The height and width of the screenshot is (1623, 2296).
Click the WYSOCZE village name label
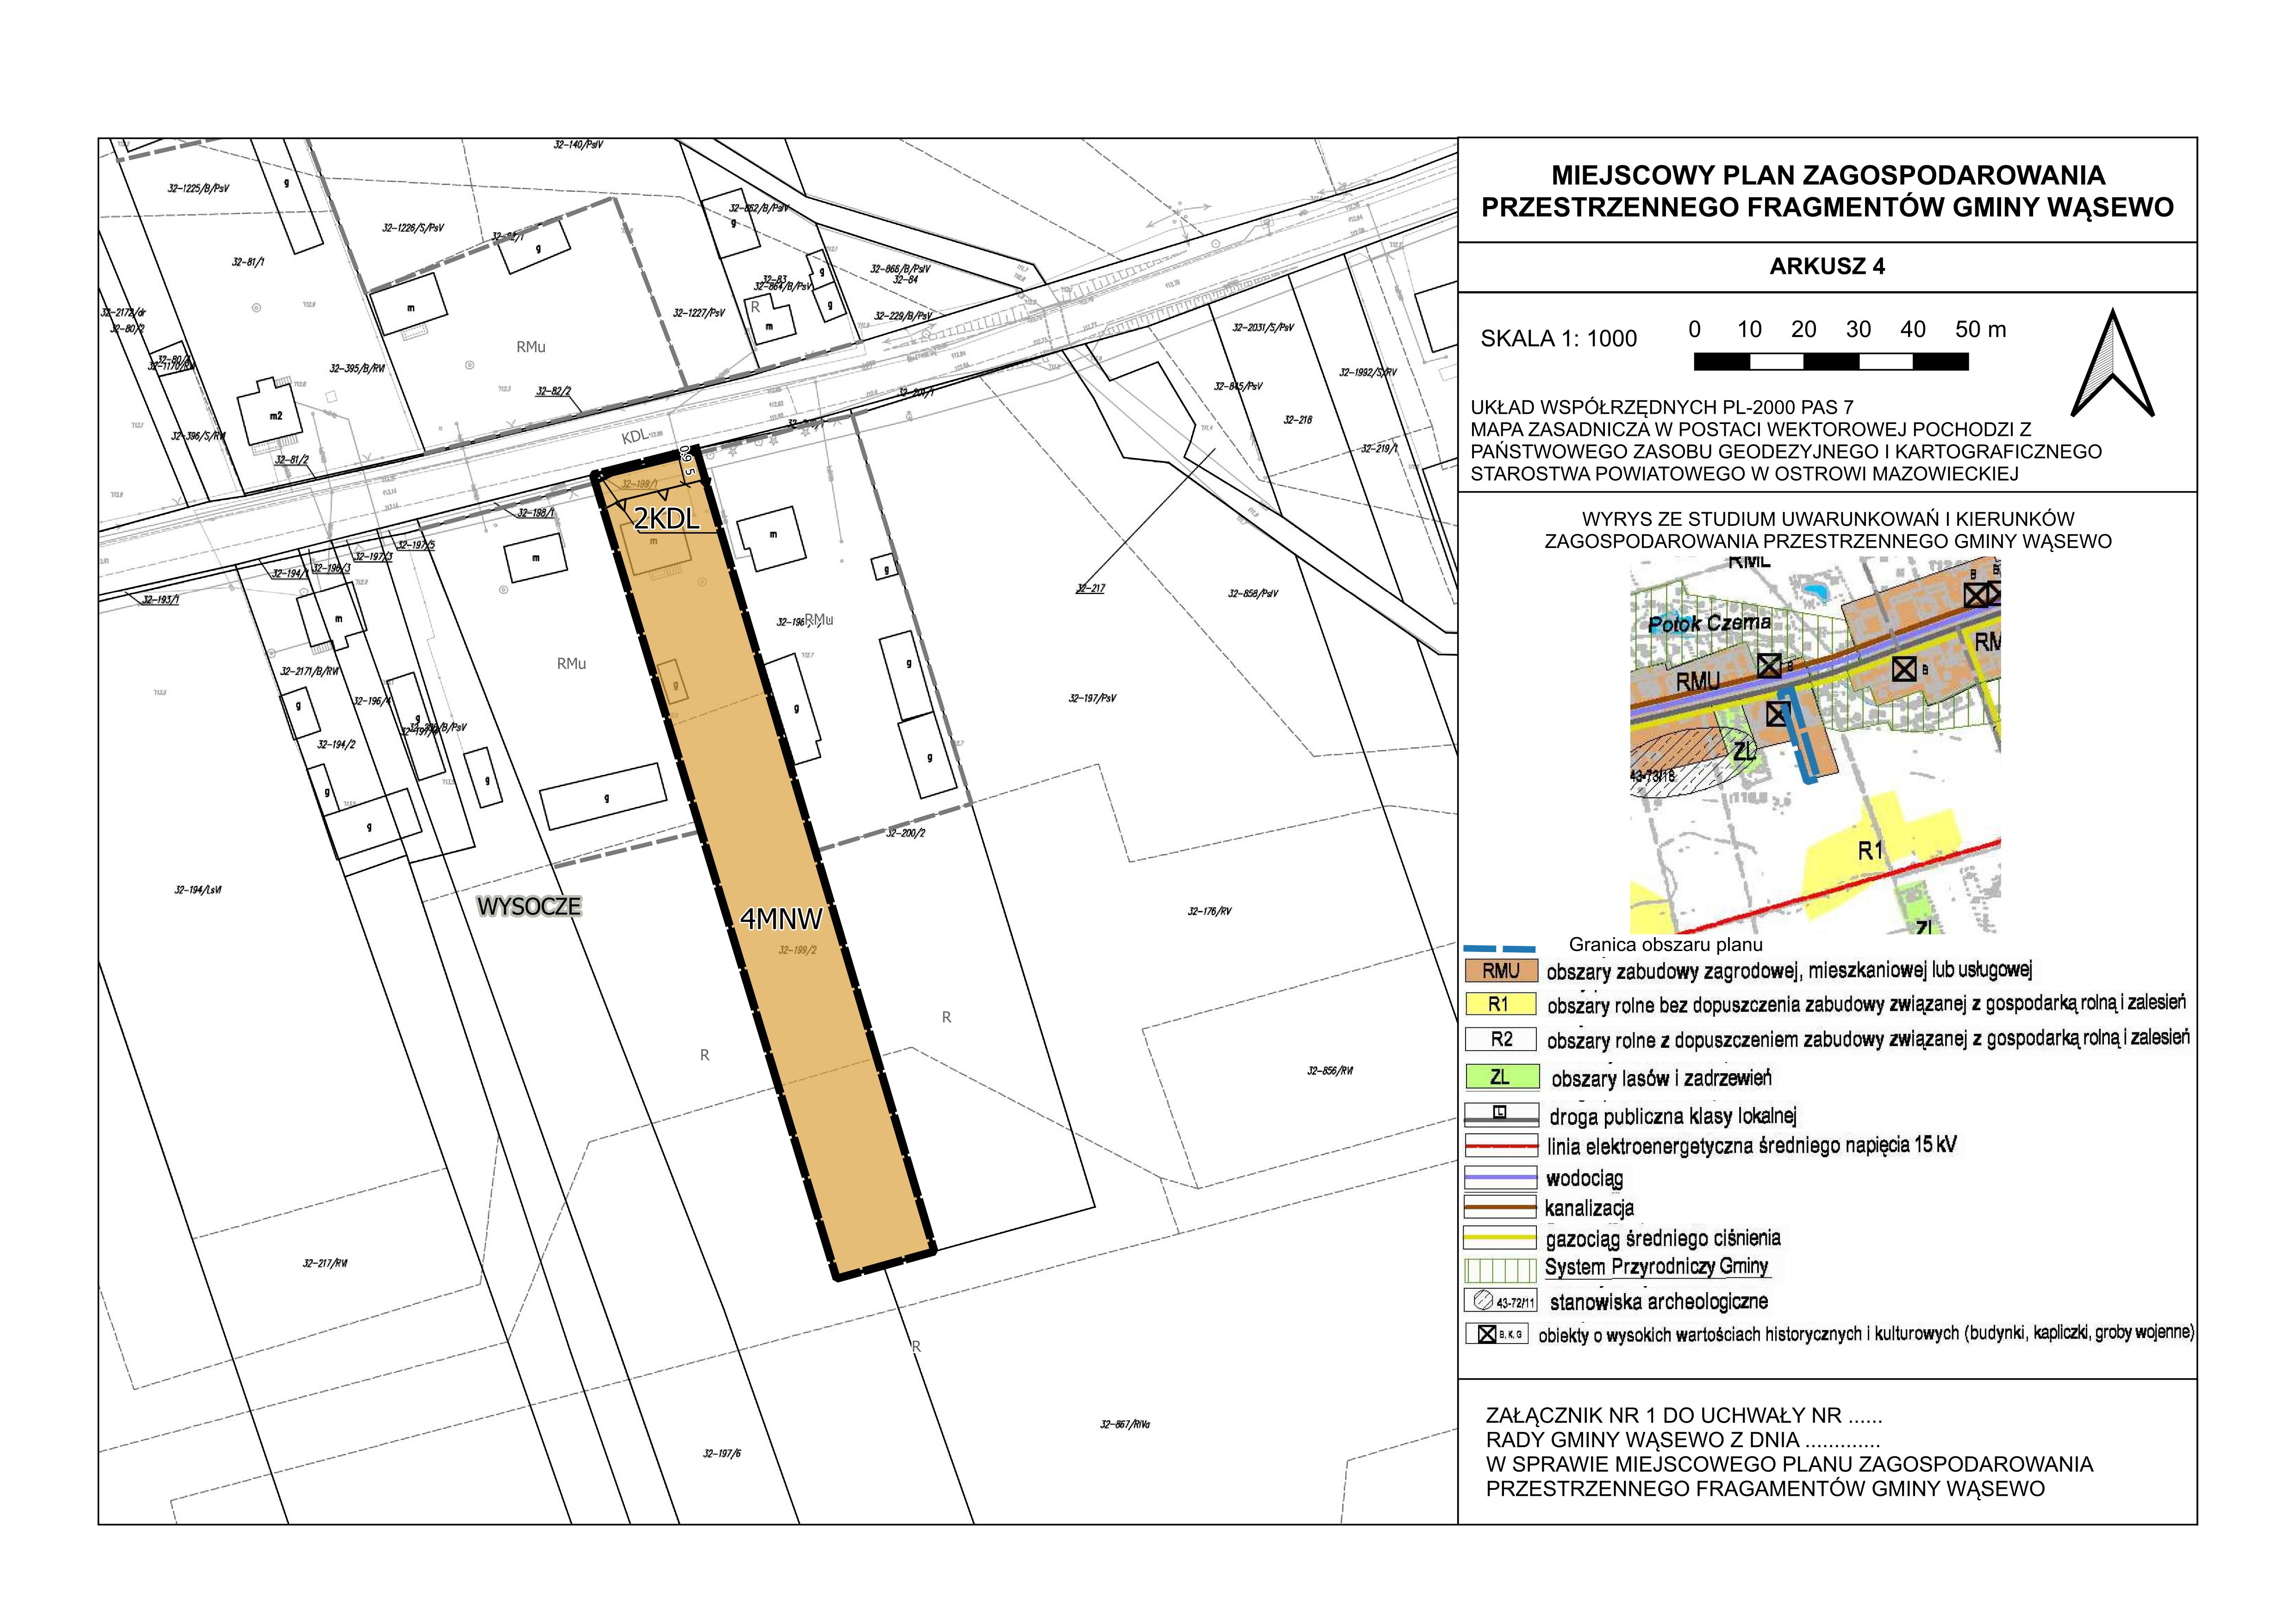pos(529,907)
